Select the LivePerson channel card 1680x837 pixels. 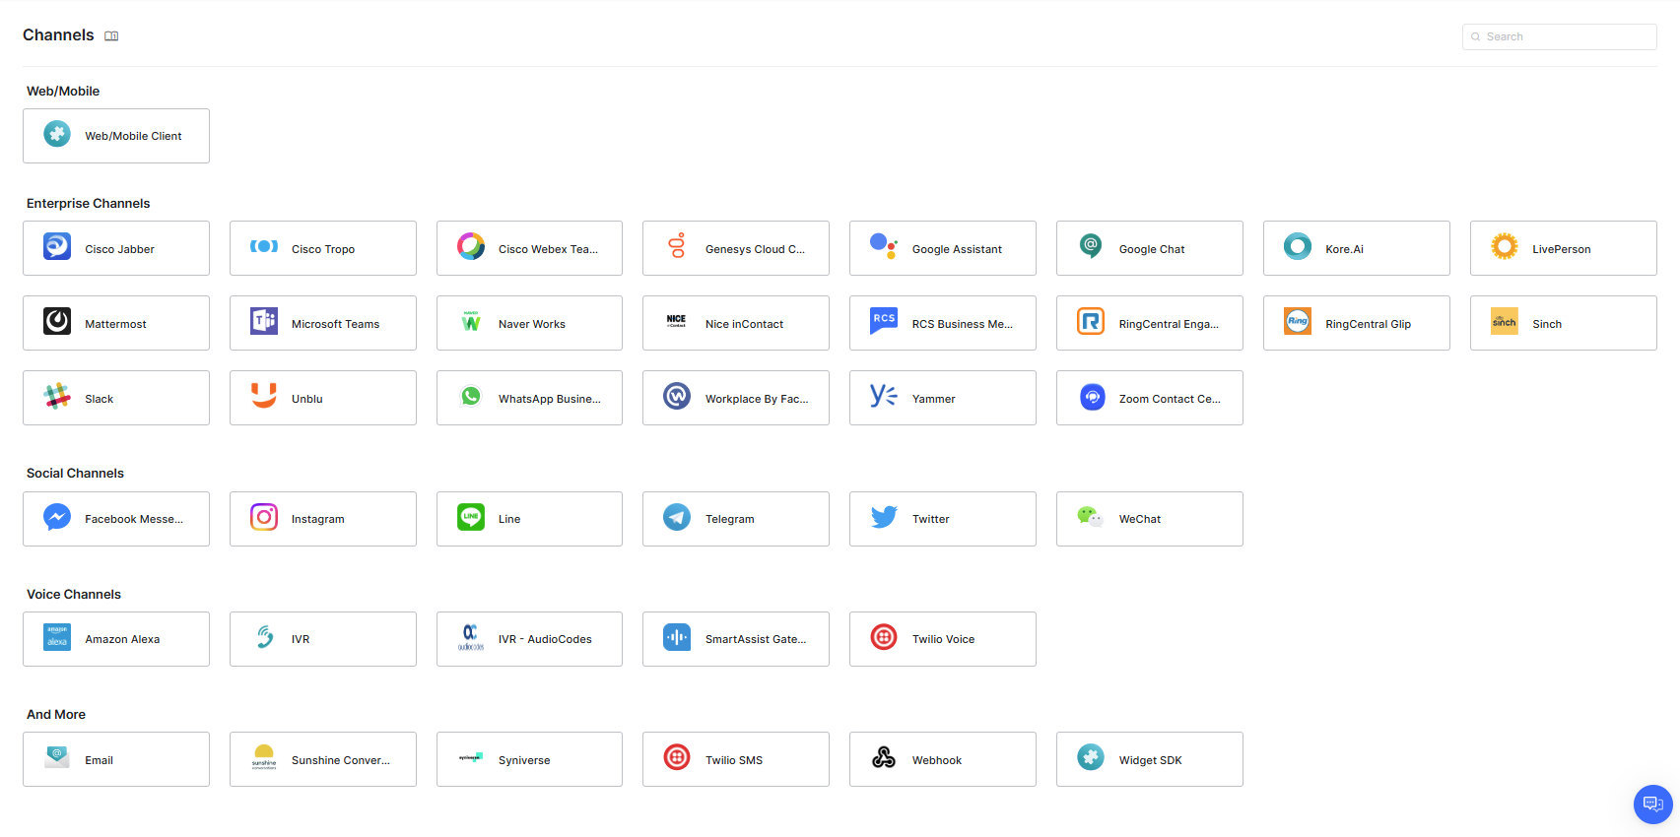[1563, 248]
